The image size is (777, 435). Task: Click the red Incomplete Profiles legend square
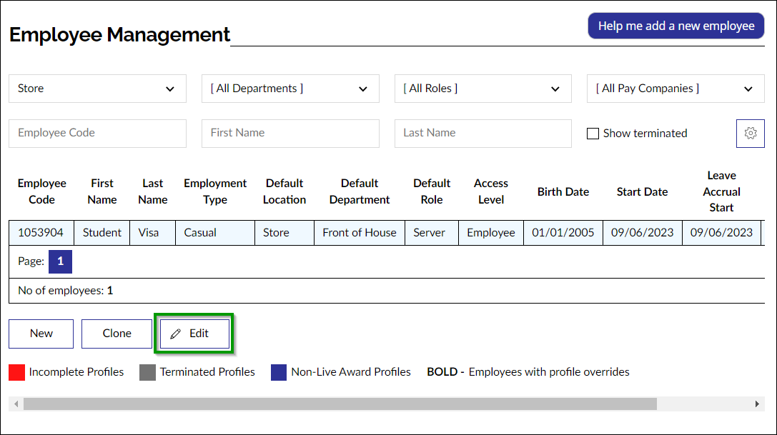(16, 371)
